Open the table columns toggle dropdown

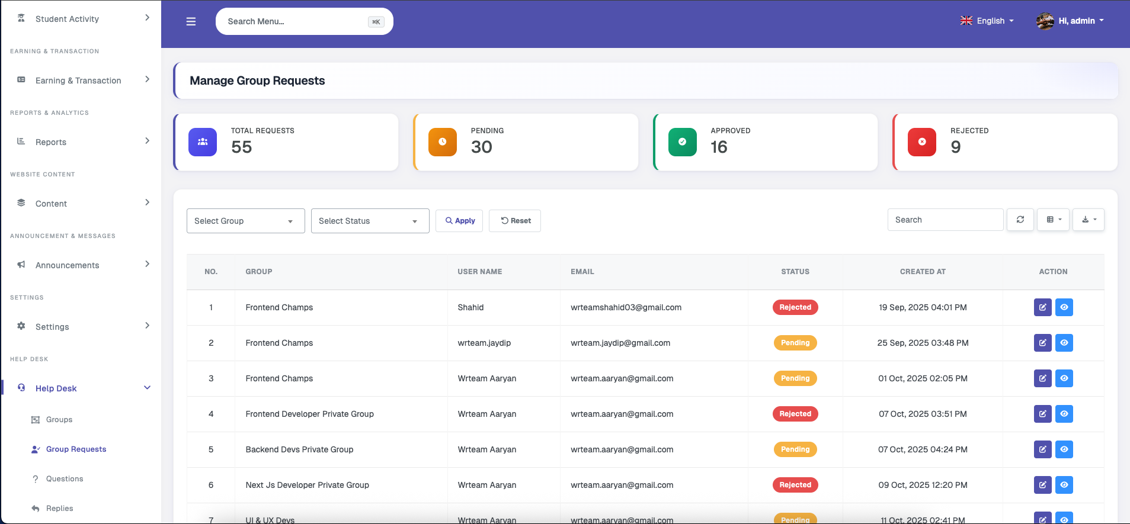click(1054, 220)
